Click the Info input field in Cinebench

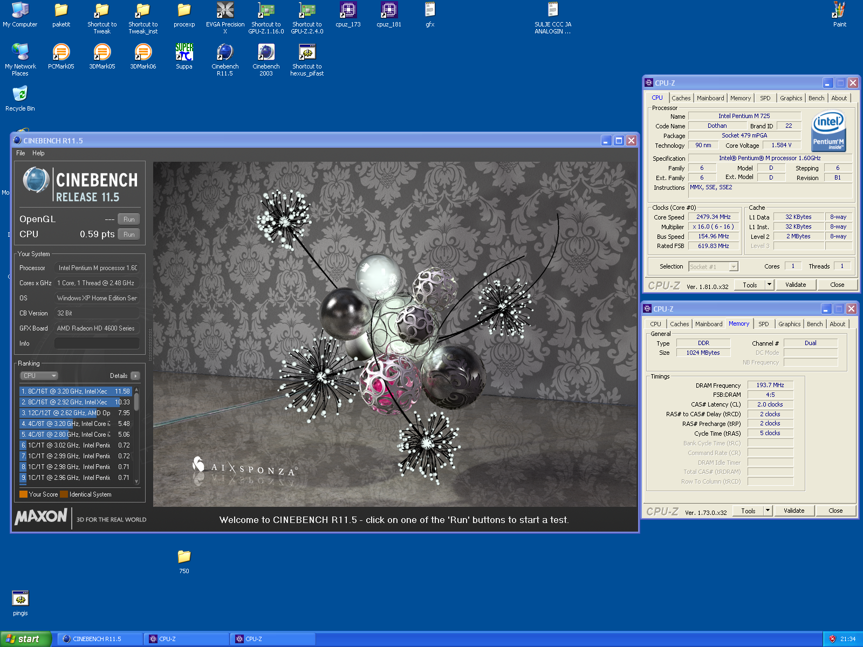(97, 343)
